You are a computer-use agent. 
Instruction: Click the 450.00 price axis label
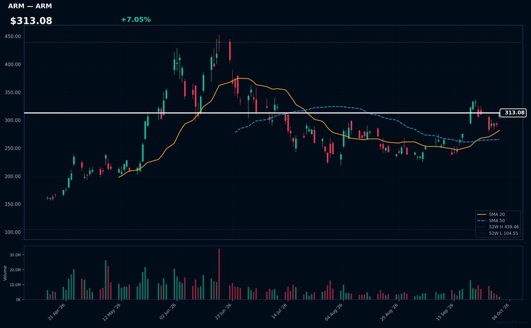tap(14, 37)
